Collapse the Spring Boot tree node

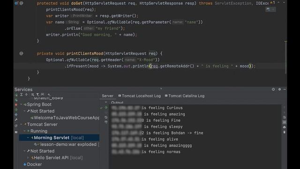tap(21, 104)
